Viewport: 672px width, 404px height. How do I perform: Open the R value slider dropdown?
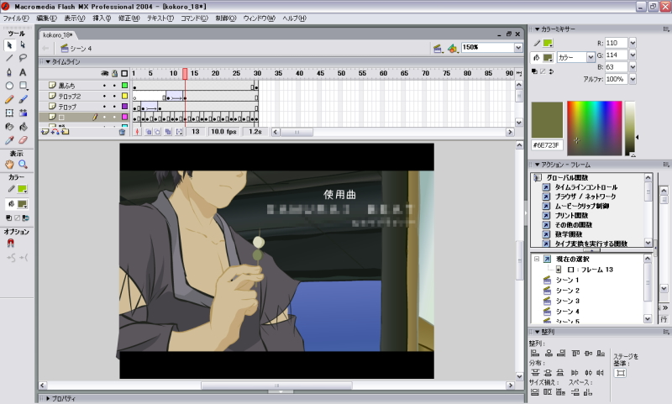pyautogui.click(x=633, y=43)
